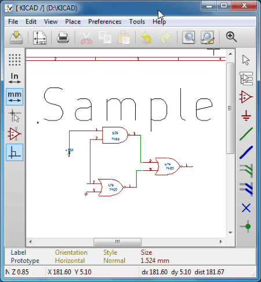Image resolution: width=261 pixels, height=282 pixels.
Task: Select the arrow pointer tool
Action: coord(246,60)
